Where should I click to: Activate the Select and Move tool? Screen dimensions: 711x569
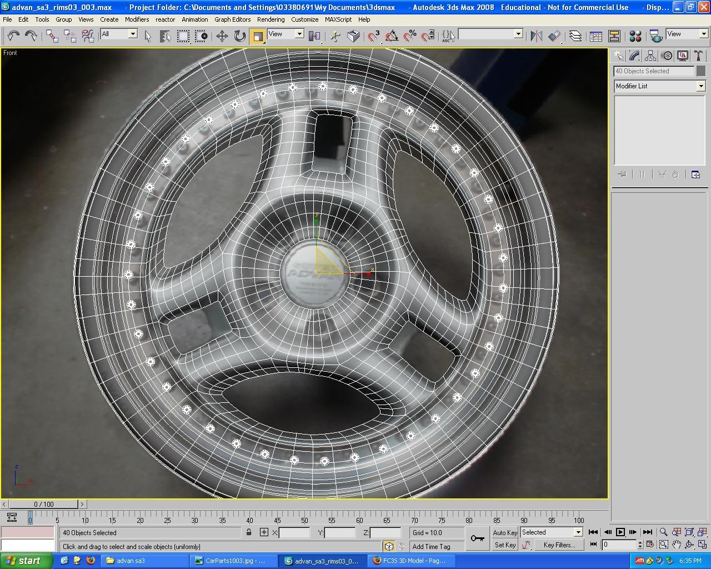coord(221,36)
